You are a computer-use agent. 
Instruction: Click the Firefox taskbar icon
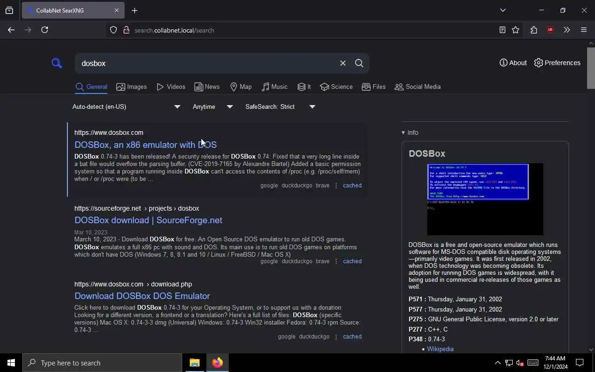pyautogui.click(x=218, y=363)
